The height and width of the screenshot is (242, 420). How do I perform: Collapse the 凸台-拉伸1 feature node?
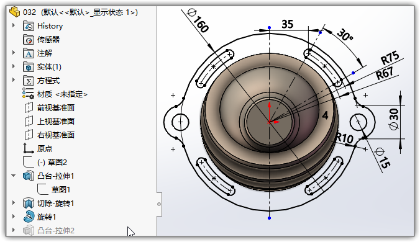pyautogui.click(x=14, y=176)
